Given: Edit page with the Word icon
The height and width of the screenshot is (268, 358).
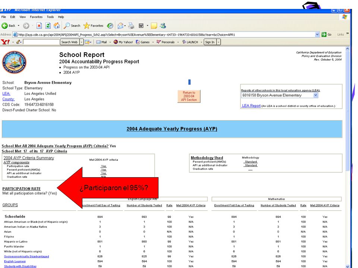Looking at the screenshot, I should coord(141,26).
